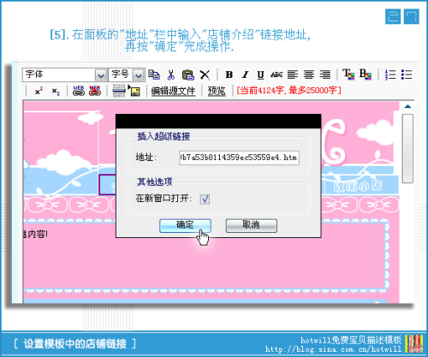The height and width of the screenshot is (357, 428).
Task: Uncheck 在新窗口打开 checkbox
Action: [x=205, y=199]
